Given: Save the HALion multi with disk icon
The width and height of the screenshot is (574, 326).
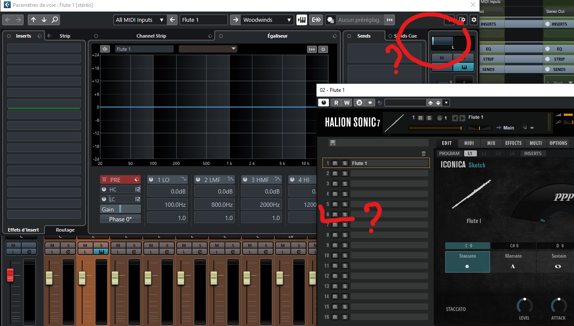Looking at the screenshot, I should tap(332, 143).
